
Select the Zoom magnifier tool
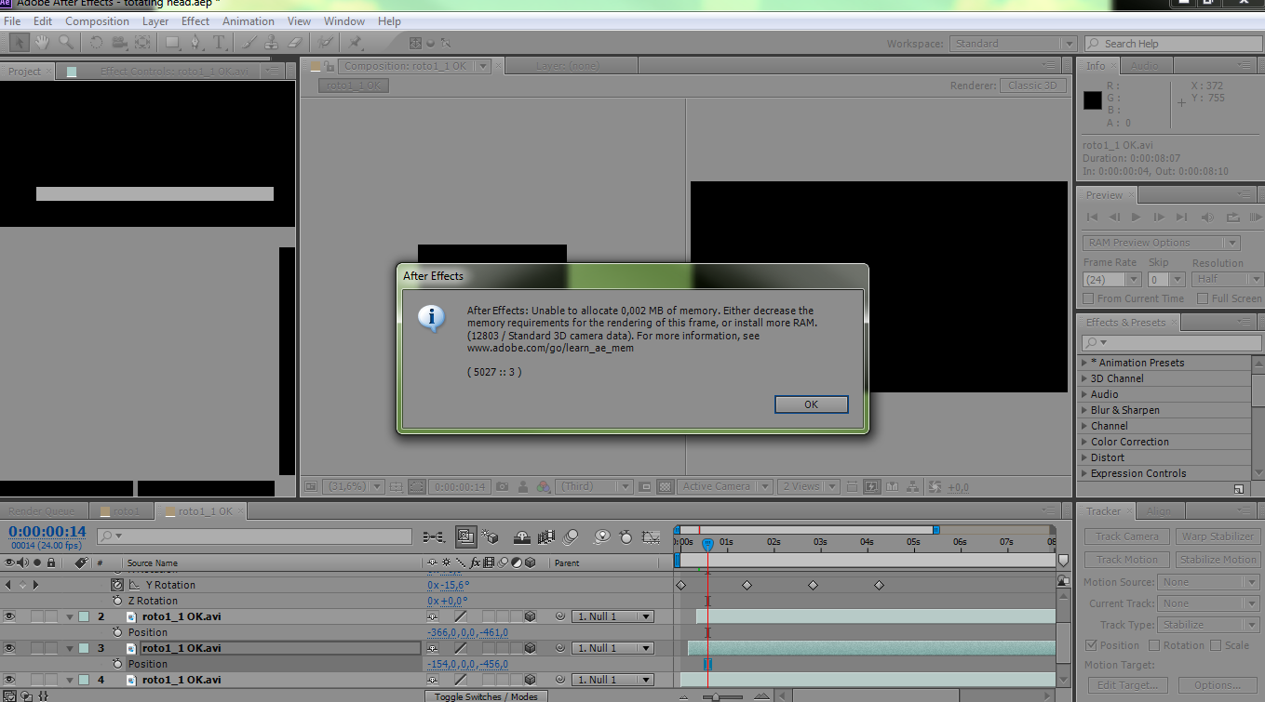pos(66,42)
